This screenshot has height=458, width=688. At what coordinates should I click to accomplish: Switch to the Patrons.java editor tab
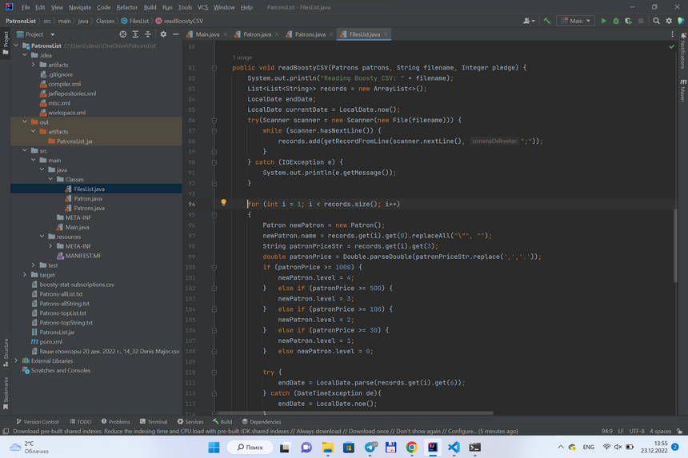point(309,34)
